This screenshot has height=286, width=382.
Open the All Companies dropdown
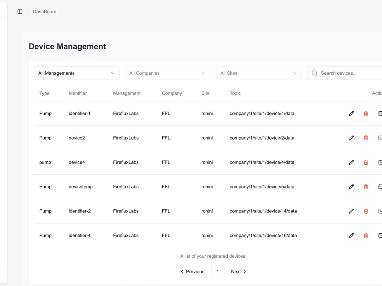[x=168, y=73]
